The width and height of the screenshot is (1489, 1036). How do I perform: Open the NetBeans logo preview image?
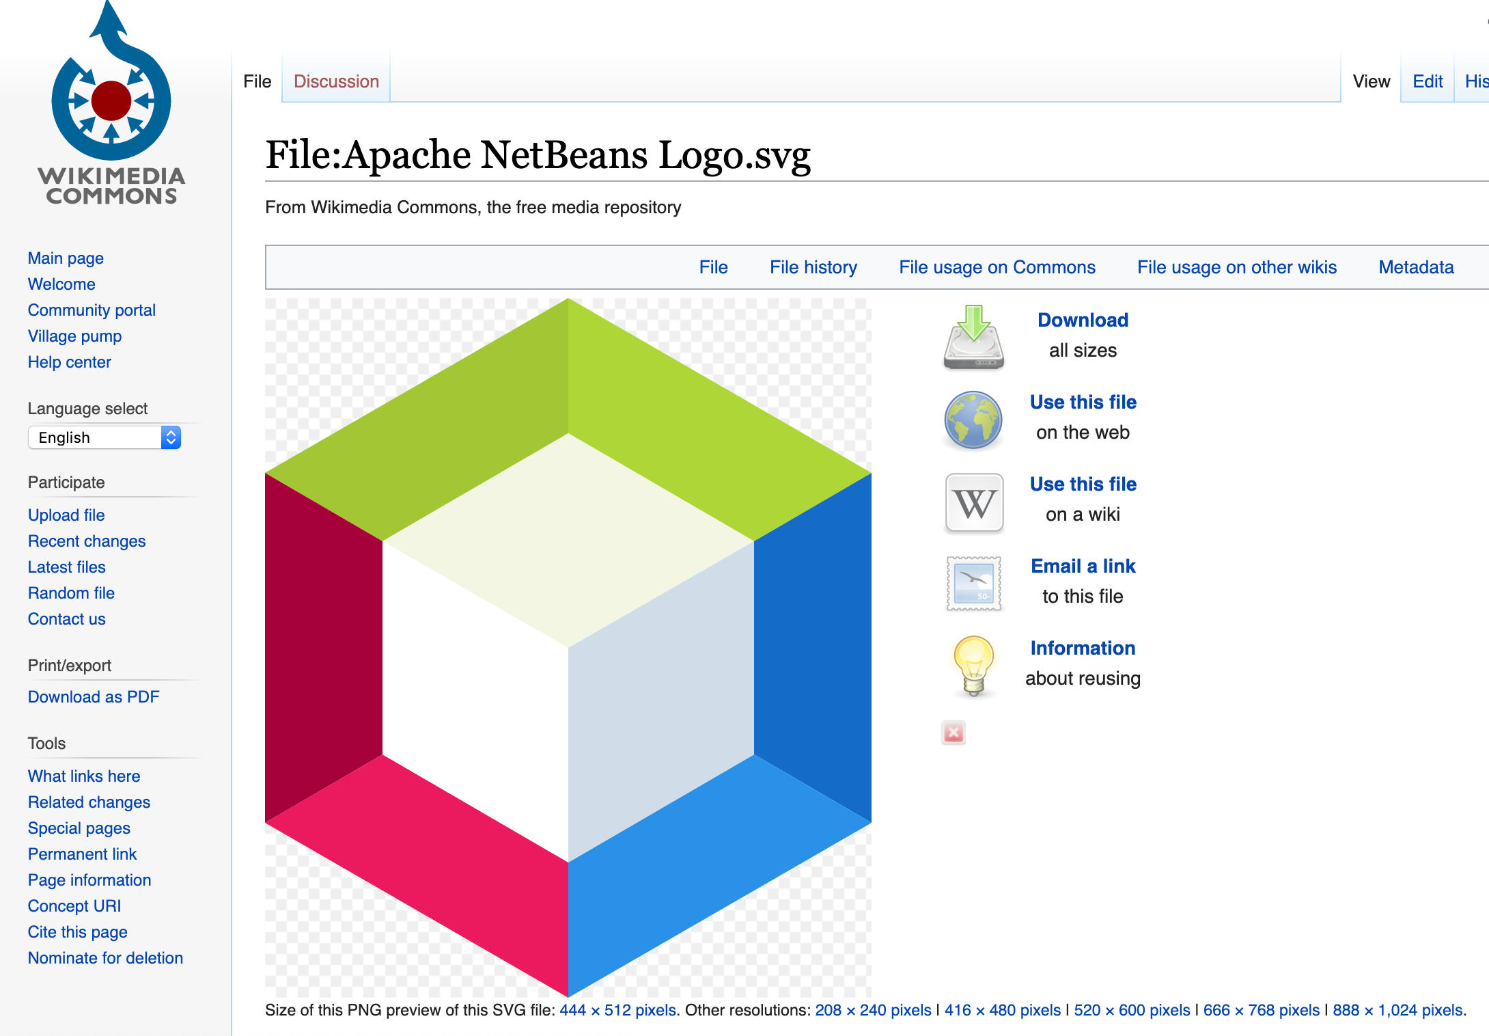click(x=568, y=646)
